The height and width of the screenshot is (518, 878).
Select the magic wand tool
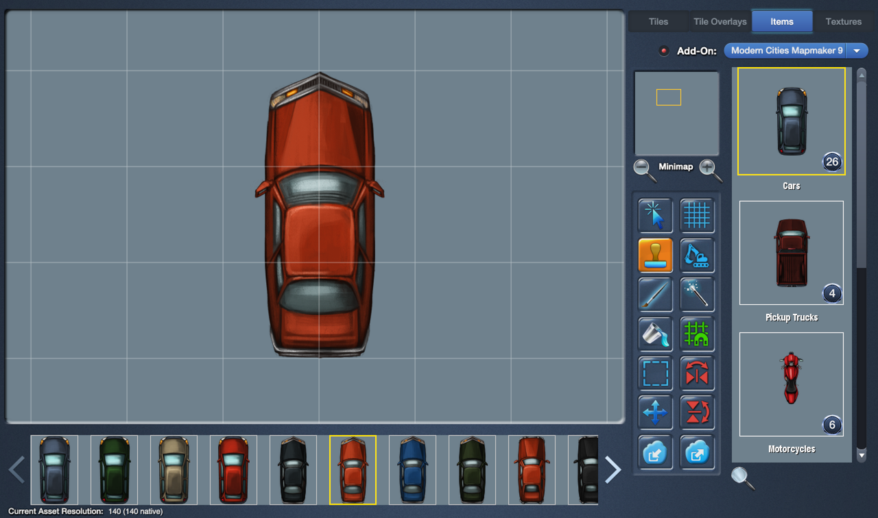click(697, 295)
